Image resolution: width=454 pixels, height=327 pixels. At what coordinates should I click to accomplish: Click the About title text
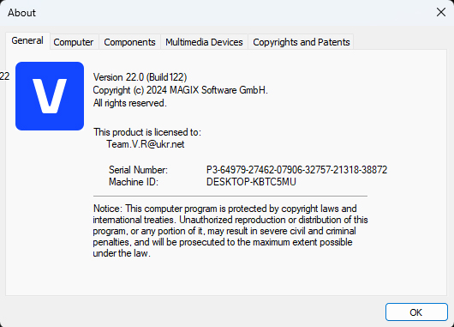pos(21,13)
